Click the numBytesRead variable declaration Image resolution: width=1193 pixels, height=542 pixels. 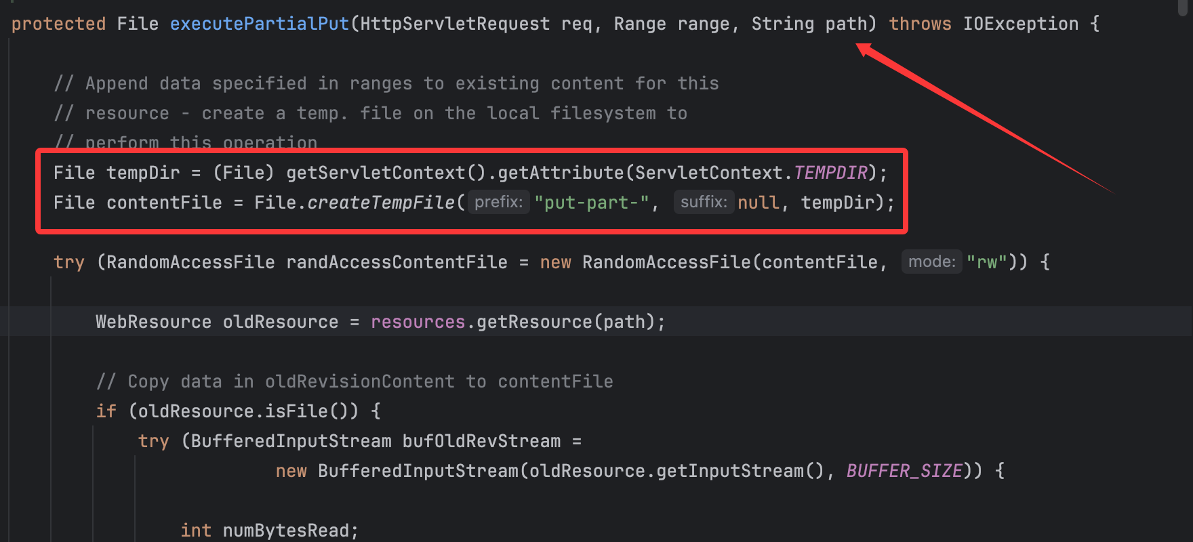(286, 530)
